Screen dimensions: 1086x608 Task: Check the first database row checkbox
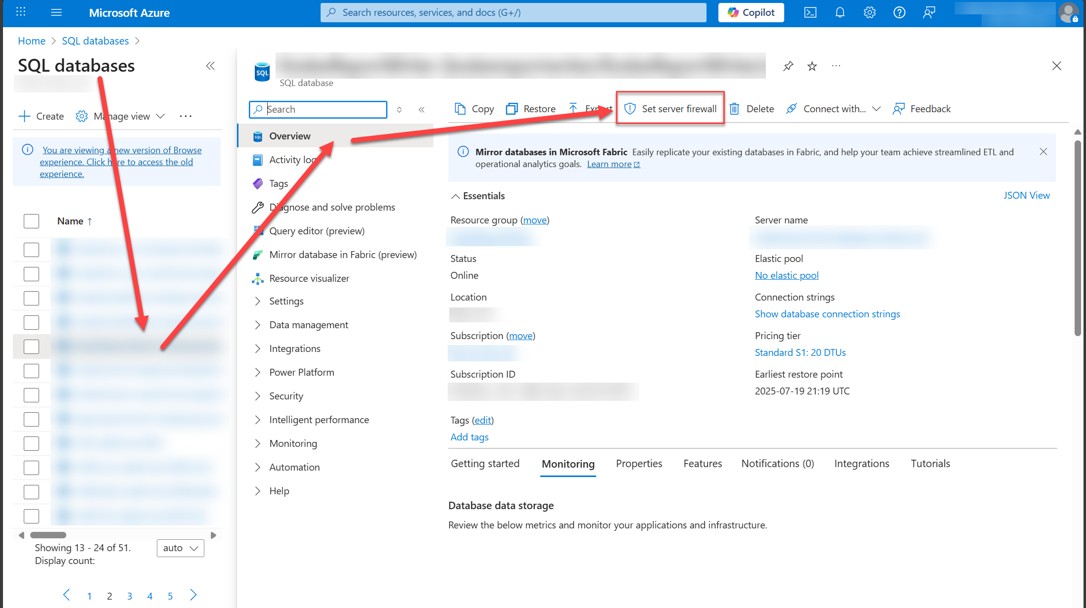(31, 250)
